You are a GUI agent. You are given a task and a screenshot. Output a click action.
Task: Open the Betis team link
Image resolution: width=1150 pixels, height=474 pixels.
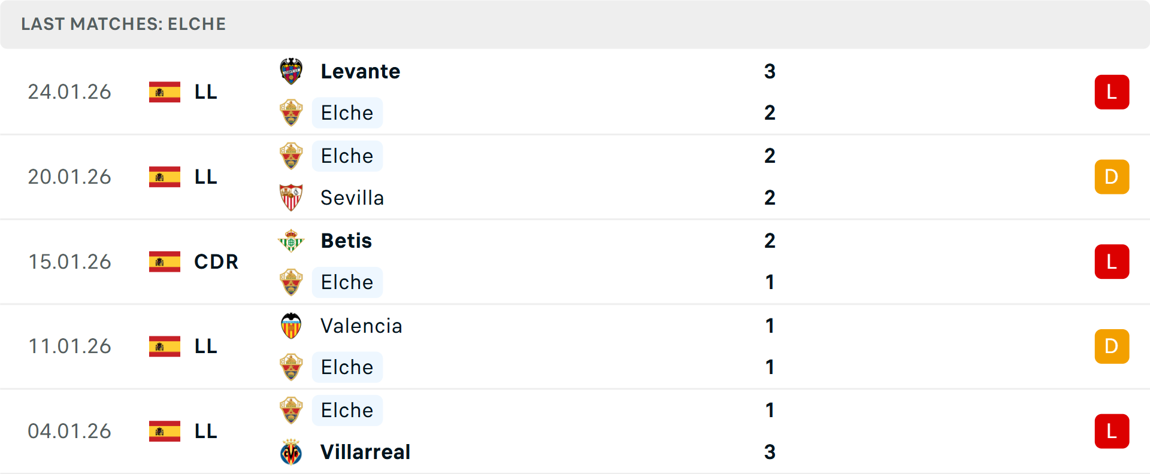pos(346,241)
